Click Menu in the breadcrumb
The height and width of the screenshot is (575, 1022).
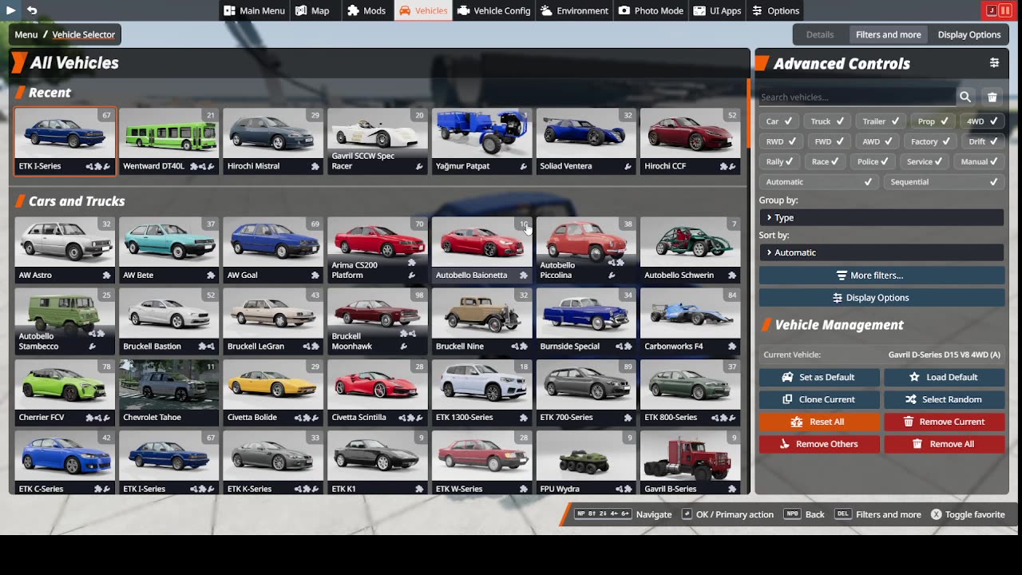[x=26, y=34]
